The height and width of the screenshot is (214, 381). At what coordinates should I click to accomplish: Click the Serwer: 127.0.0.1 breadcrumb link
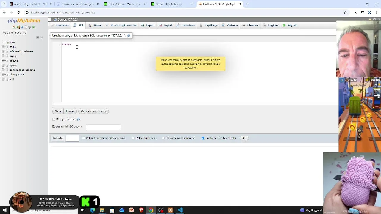tap(68, 19)
